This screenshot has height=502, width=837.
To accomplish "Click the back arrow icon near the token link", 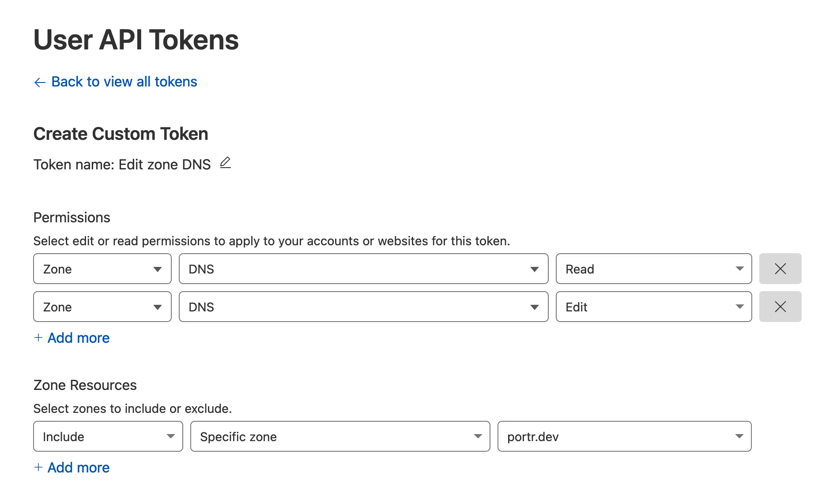I will pyautogui.click(x=40, y=82).
